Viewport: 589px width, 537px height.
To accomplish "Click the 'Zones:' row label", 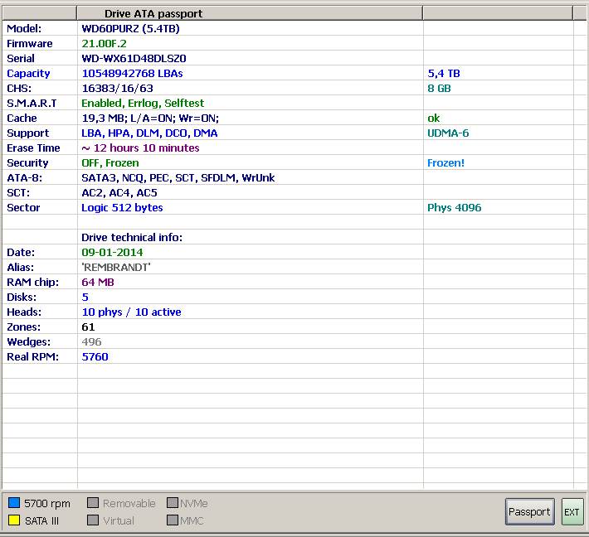I will point(24,327).
